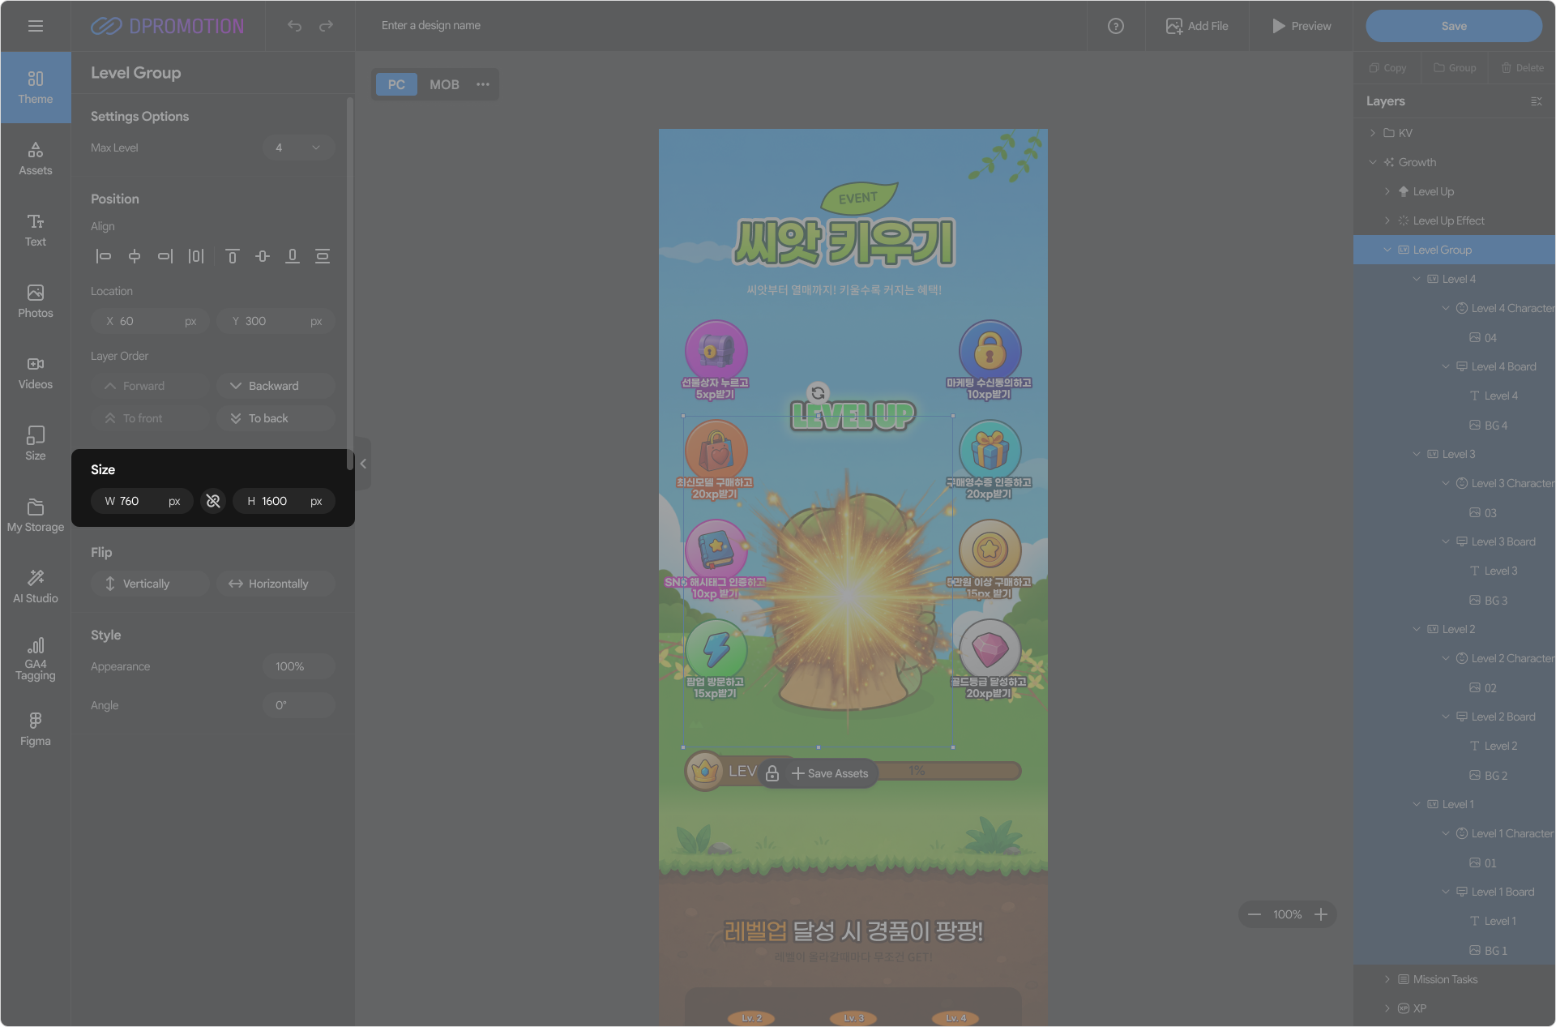Screen dimensions: 1556x1027
Task: Open the Max Level dropdown
Action: tap(298, 148)
